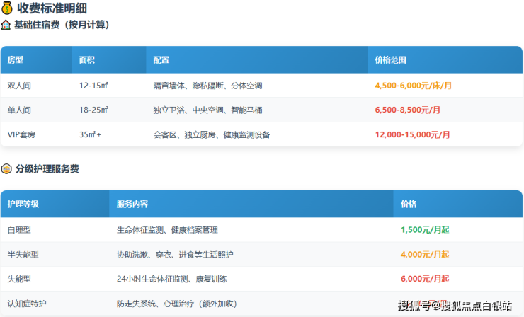Screen dimensions: 524x317
Task: Select the 房型 column header
Action: point(16,60)
